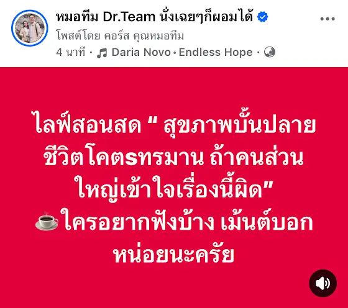This screenshot has width=348, height=308.
Task: Click the 'ใครอยากฟังบ้าง เม้นต์บอก' text
Action: pyautogui.click(x=186, y=222)
